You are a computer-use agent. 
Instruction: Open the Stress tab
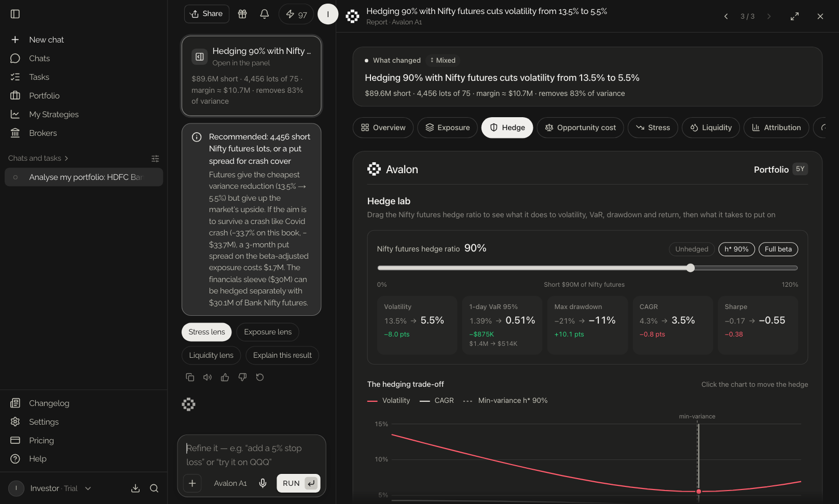653,128
